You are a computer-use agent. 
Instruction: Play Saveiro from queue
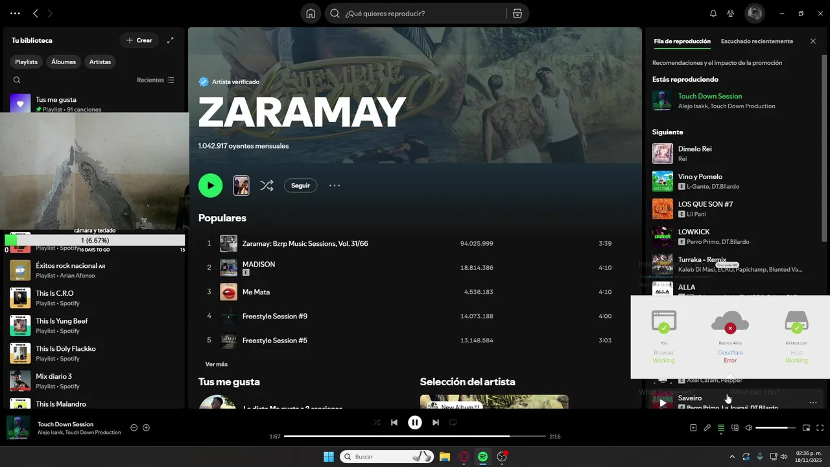[x=663, y=403]
